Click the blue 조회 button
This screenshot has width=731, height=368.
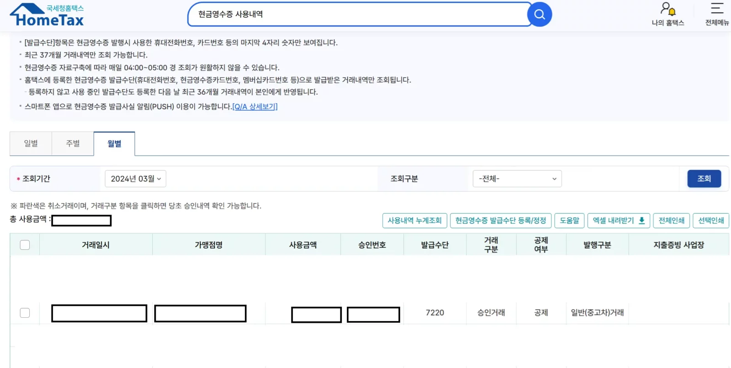point(704,179)
